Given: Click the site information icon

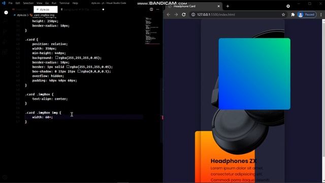Looking at the screenshot, I should tap(193, 15).
